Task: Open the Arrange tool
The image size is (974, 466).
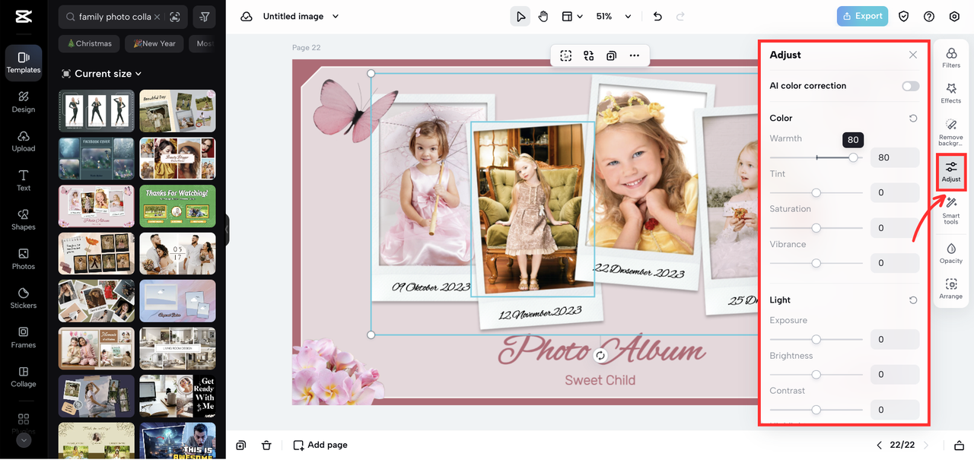Action: tap(951, 289)
